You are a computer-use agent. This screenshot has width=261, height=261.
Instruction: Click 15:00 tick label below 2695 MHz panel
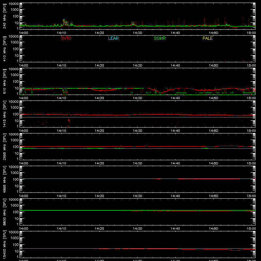251,163
